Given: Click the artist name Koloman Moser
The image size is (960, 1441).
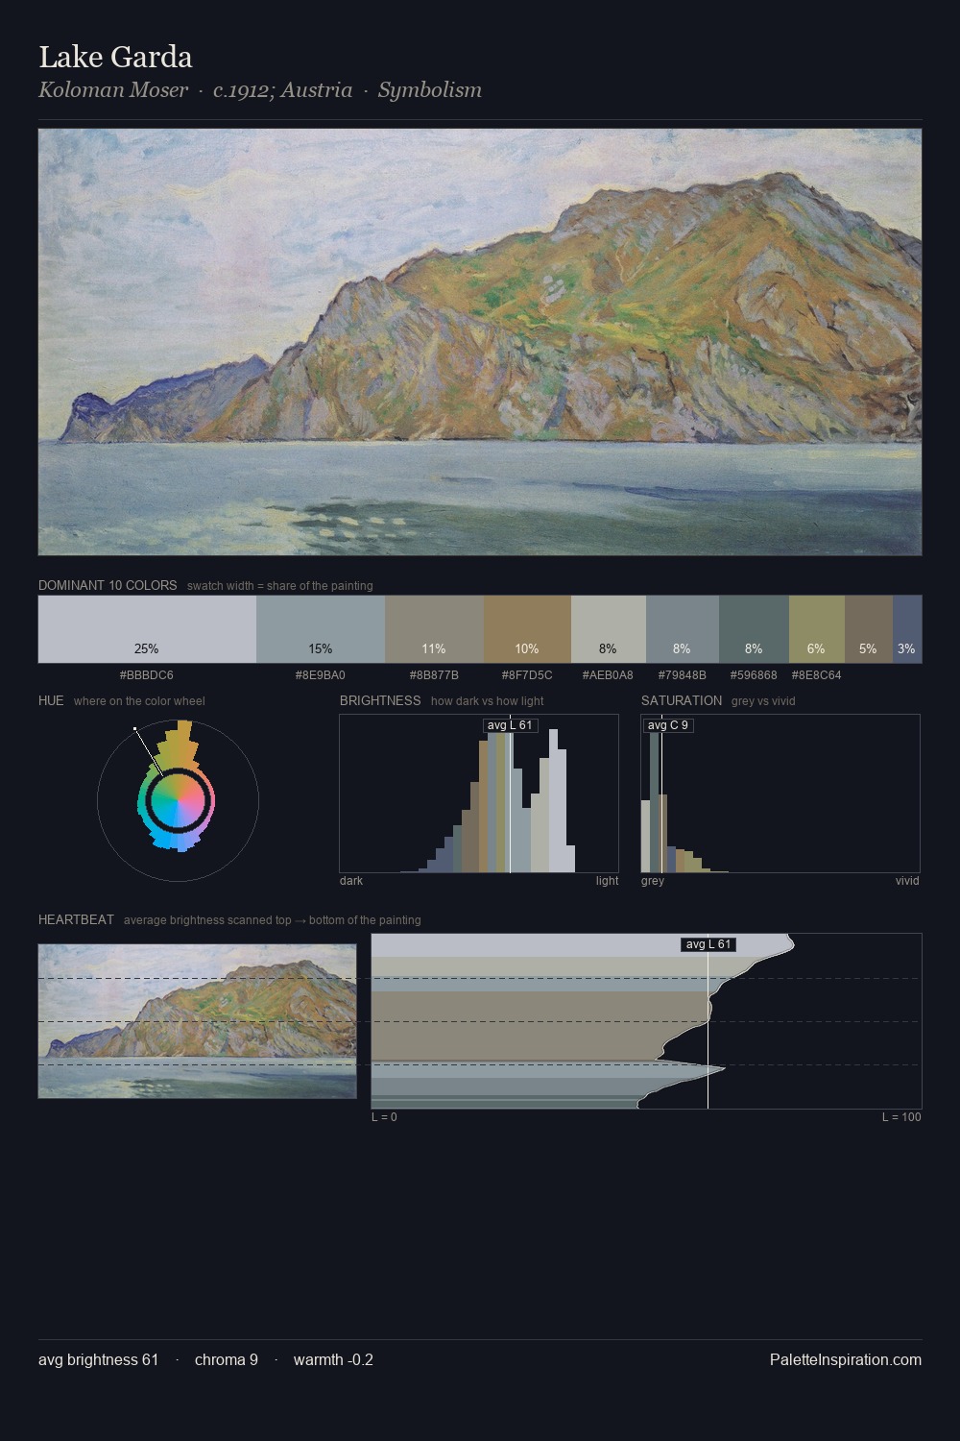Looking at the screenshot, I should [x=113, y=89].
